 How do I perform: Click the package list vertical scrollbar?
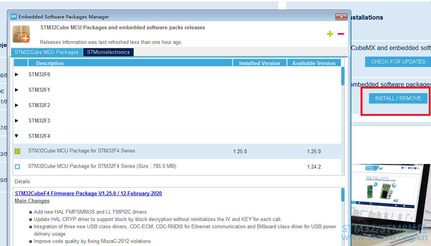click(x=343, y=76)
